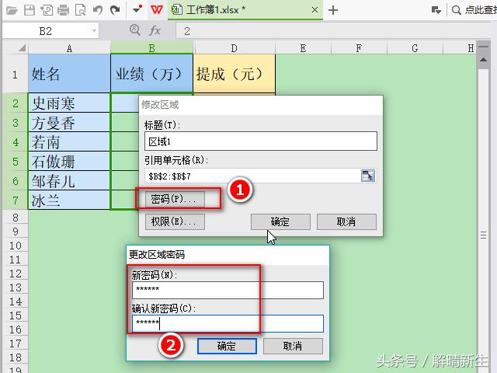Click the vertical scrollbar up arrow
Image resolution: width=497 pixels, height=373 pixels.
[x=483, y=60]
